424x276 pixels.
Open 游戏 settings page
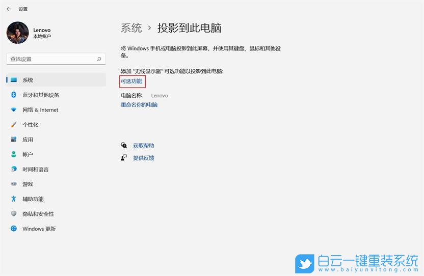28,184
